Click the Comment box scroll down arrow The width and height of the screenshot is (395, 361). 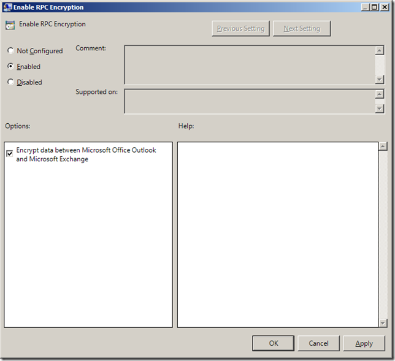(380, 80)
